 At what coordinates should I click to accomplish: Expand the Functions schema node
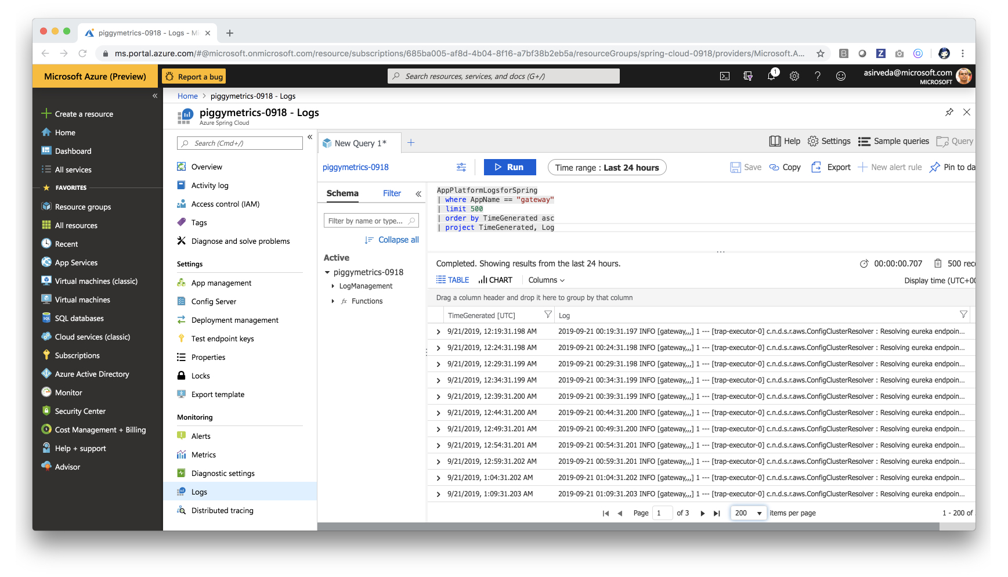pyautogui.click(x=333, y=301)
